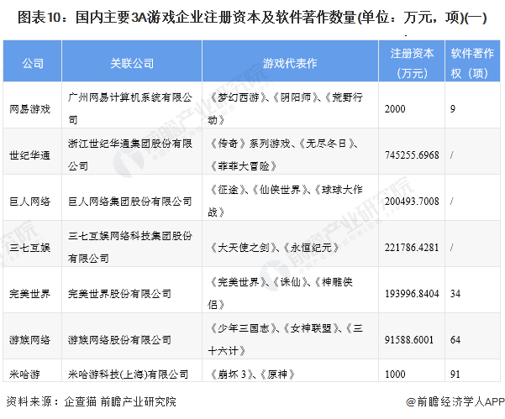The height and width of the screenshot is (419, 505).
Task: Select the 关联公司 column header
Action: coord(132,61)
